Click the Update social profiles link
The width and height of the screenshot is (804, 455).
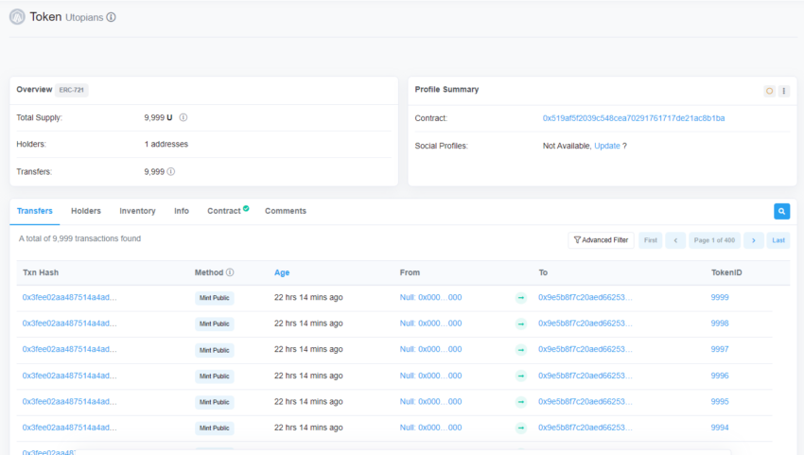(606, 146)
